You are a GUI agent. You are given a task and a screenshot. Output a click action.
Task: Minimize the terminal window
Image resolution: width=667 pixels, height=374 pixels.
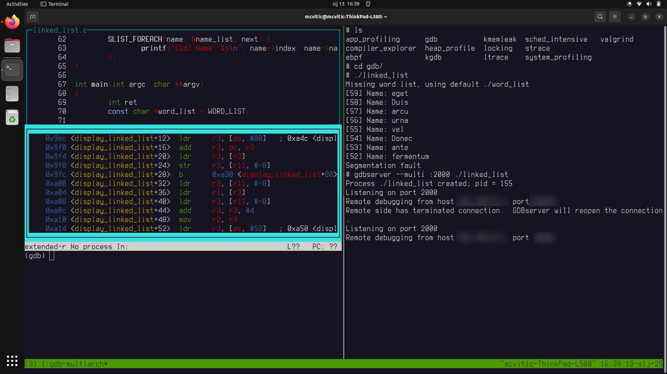click(632, 17)
